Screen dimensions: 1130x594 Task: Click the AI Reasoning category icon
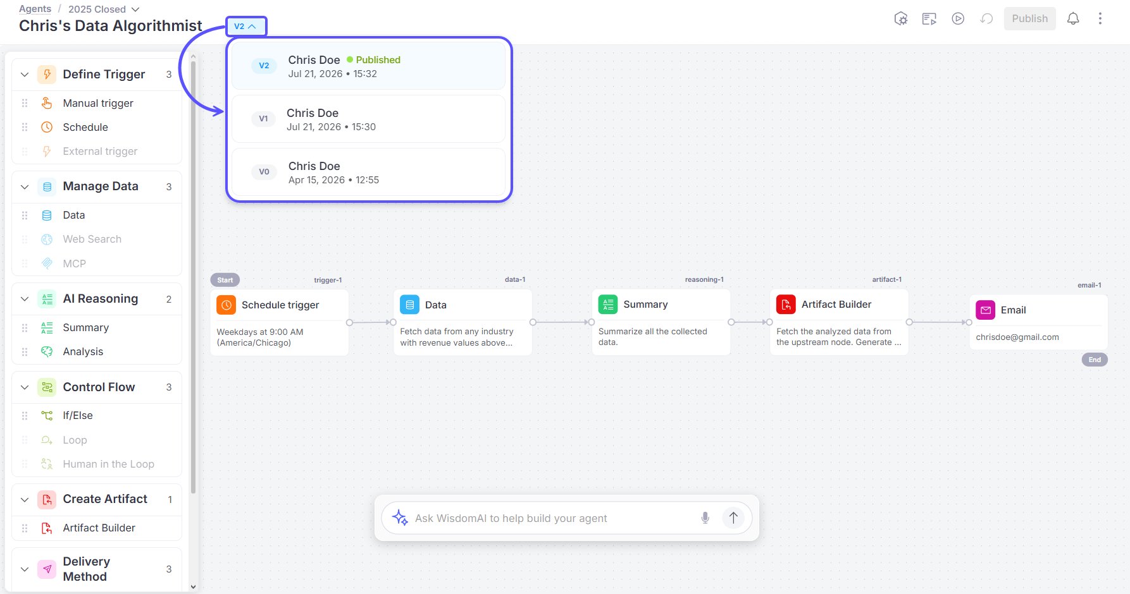coord(47,299)
